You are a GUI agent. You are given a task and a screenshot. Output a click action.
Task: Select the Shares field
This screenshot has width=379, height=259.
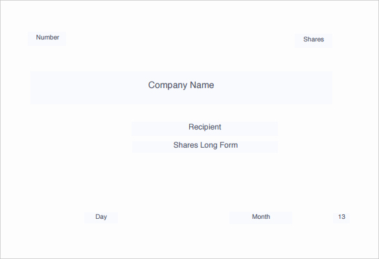tap(314, 41)
